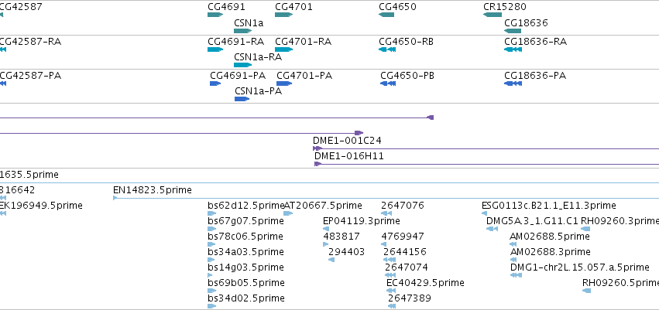
Task: Click the CG4691-PA protein glyph
Action: 215,83
